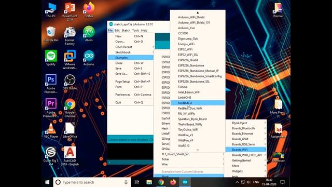Open Firefox desktop shortcut
The image size is (332, 187).
[89, 10]
